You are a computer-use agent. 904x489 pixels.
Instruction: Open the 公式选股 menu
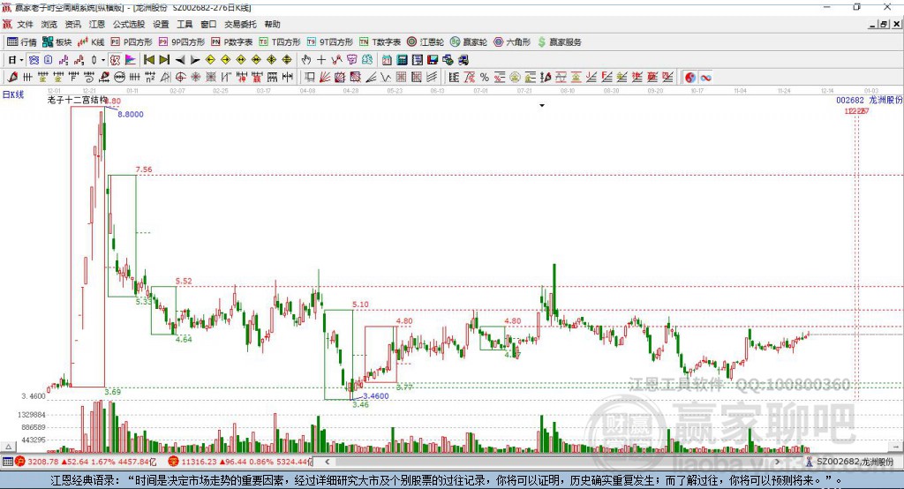tap(129, 24)
